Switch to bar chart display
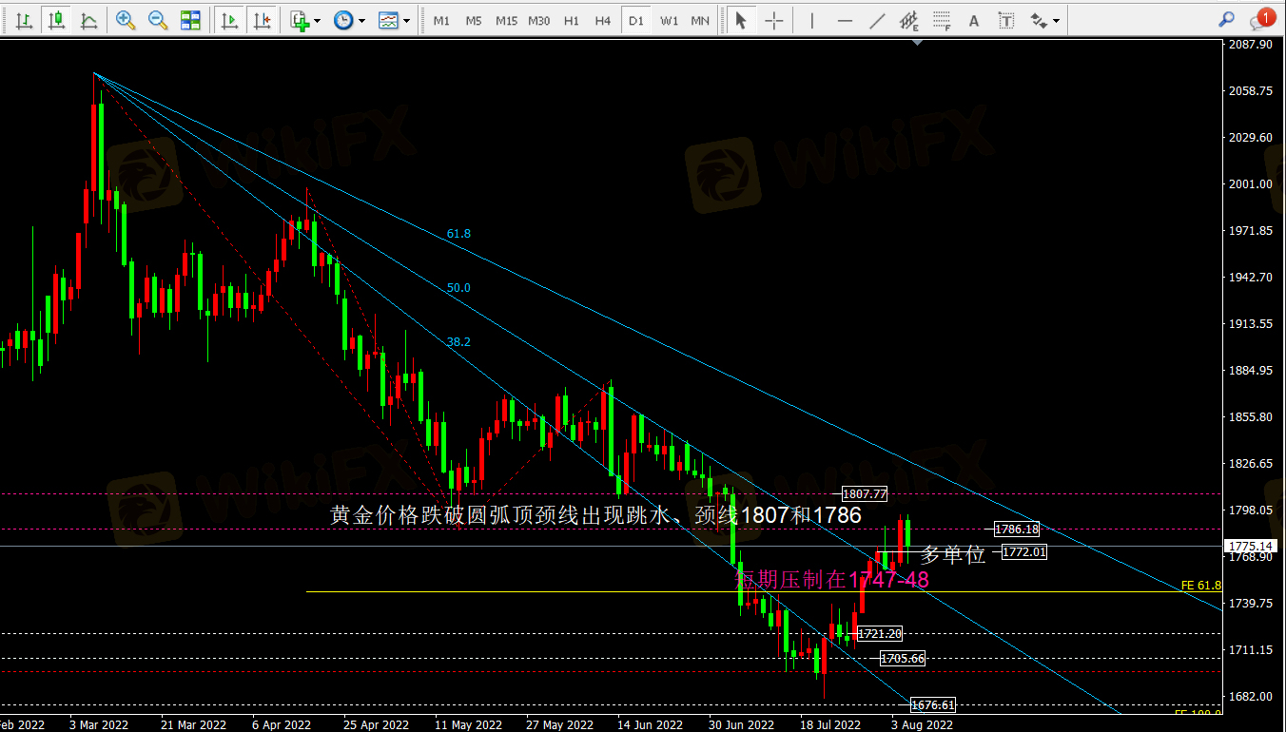Viewport: 1286px width, 732px height. (25, 20)
